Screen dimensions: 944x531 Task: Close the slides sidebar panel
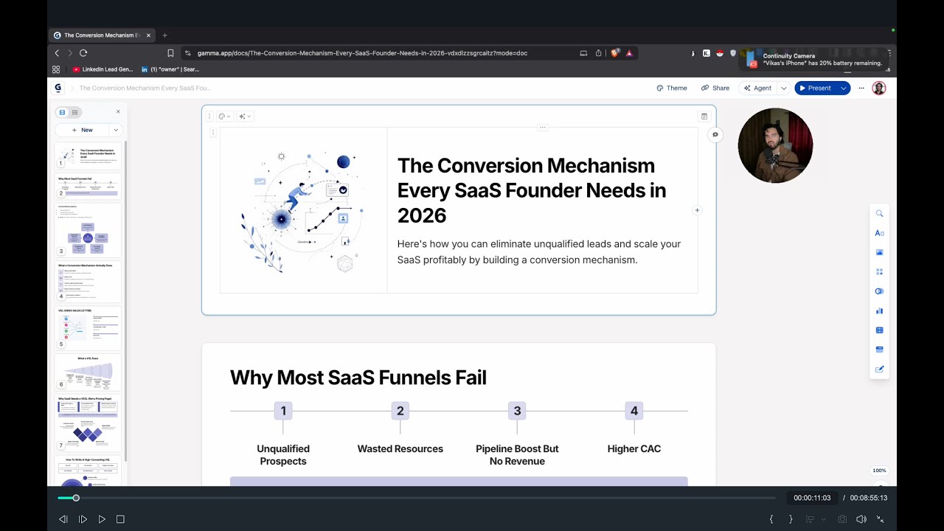click(x=118, y=112)
